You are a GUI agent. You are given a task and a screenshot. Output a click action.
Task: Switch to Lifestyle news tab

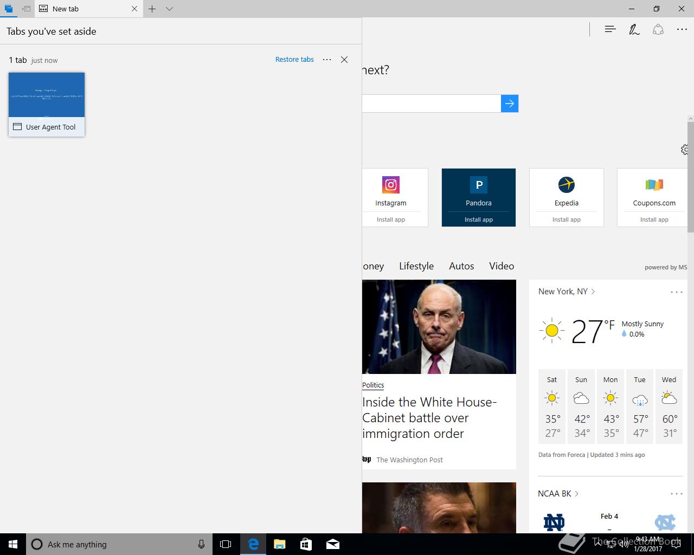point(416,266)
